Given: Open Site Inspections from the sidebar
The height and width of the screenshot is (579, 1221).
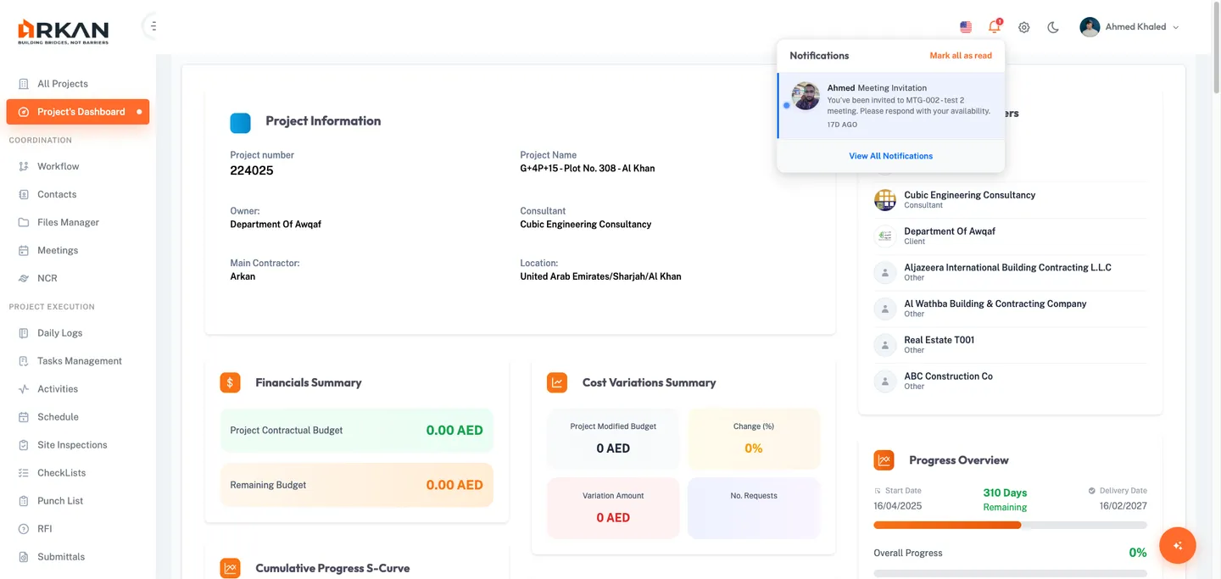Looking at the screenshot, I should tap(72, 445).
